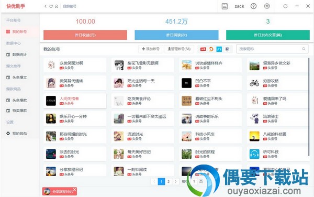
Task: Click the 管理账号(58) manage accounts button
Action: [179, 49]
